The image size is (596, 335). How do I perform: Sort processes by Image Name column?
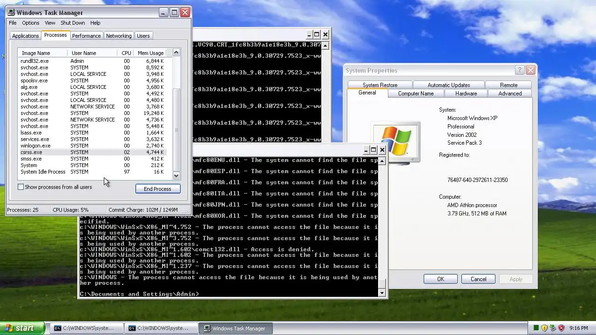[x=43, y=53]
